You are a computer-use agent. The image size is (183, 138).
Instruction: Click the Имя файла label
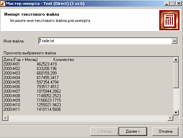pyautogui.click(x=14, y=41)
